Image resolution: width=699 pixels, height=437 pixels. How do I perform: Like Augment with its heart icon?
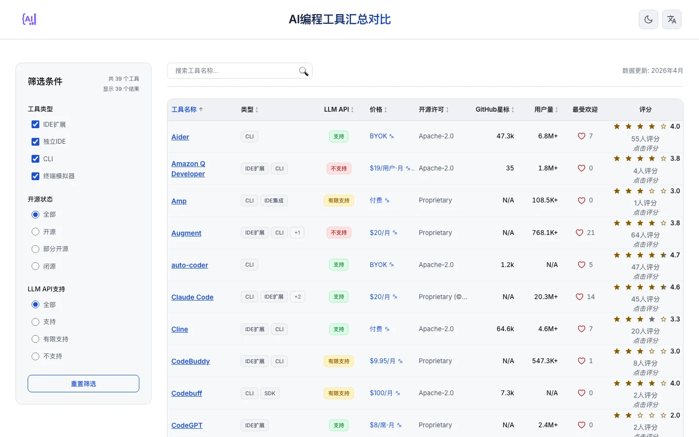click(x=580, y=233)
